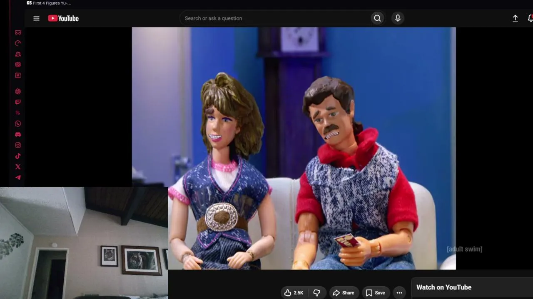Screen dimensions: 533x299
Task: Click the magnifier search button
Action: 377,18
